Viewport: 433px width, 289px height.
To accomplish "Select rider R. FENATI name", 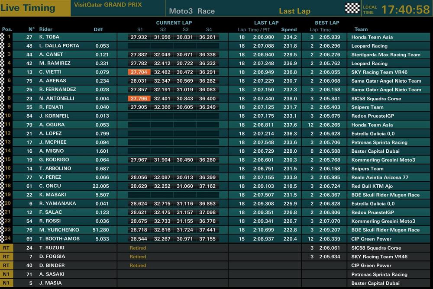I will pos(51,107).
